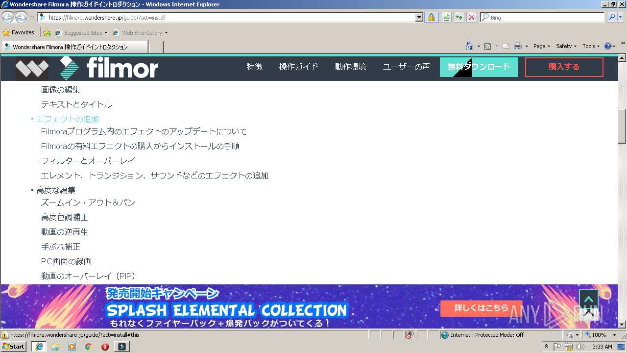The height and width of the screenshot is (353, 627).
Task: Click the Help question mark icon
Action: pos(607,46)
